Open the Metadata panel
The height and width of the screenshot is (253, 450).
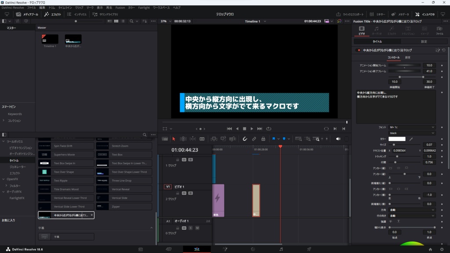click(x=400, y=14)
